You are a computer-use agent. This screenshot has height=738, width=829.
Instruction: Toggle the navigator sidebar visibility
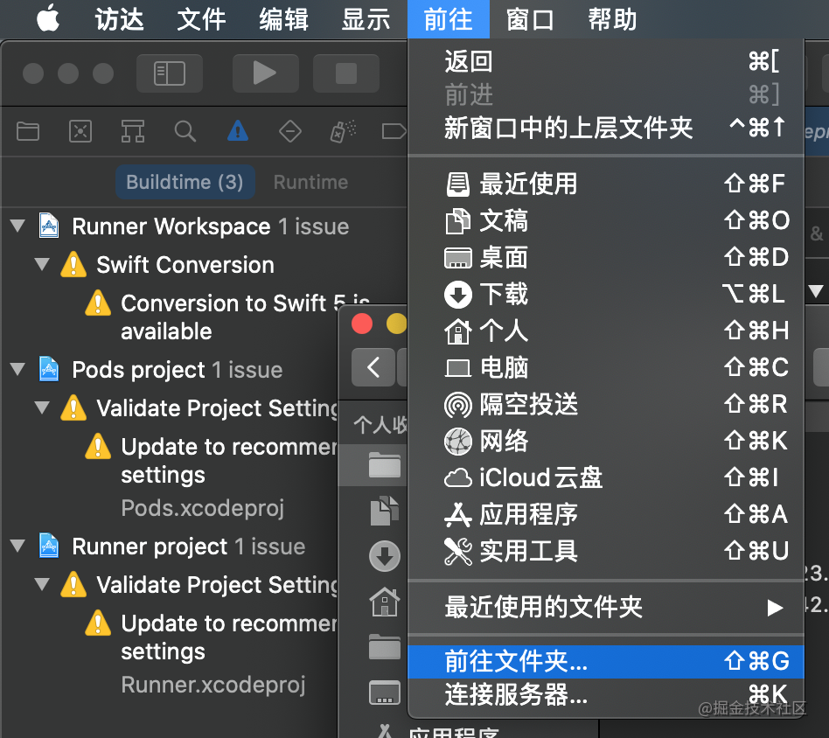(169, 73)
